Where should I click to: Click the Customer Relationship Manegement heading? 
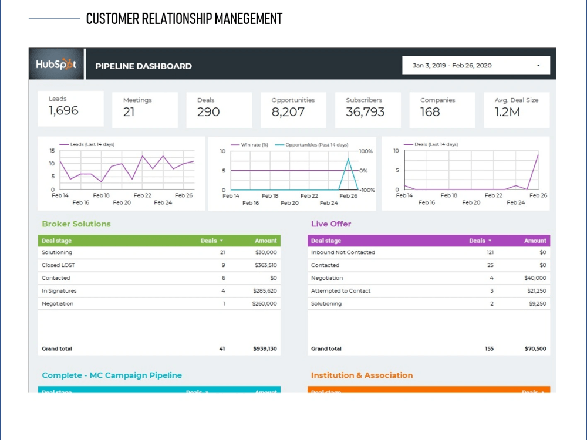point(184,19)
